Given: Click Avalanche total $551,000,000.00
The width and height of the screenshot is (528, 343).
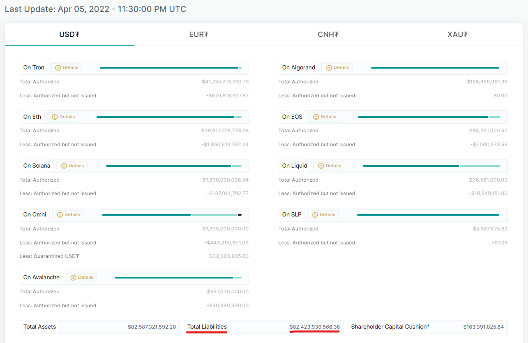Looking at the screenshot, I should [x=228, y=292].
